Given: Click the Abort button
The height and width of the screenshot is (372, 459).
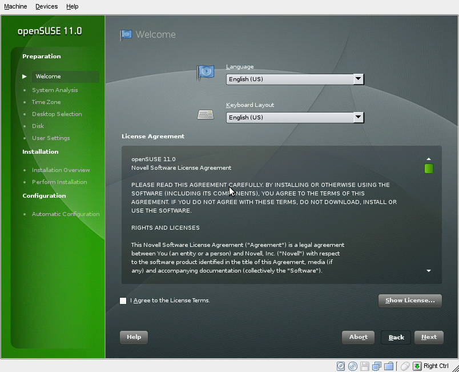Looking at the screenshot, I should click(x=358, y=337).
